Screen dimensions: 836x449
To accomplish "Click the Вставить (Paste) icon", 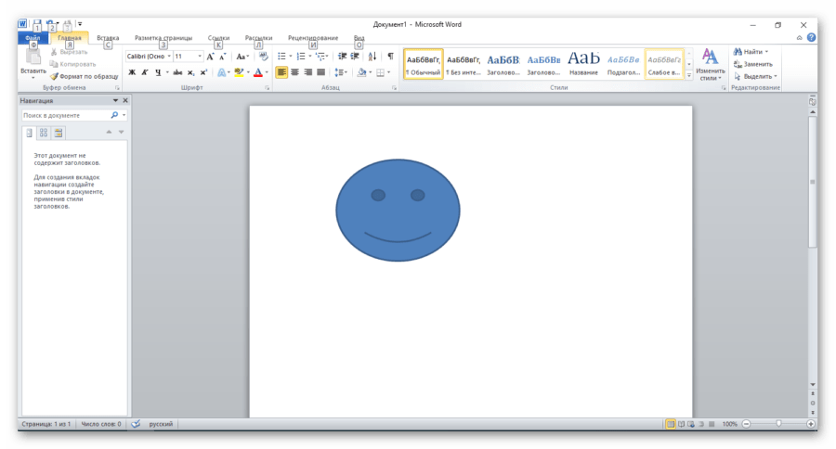I will 33,58.
